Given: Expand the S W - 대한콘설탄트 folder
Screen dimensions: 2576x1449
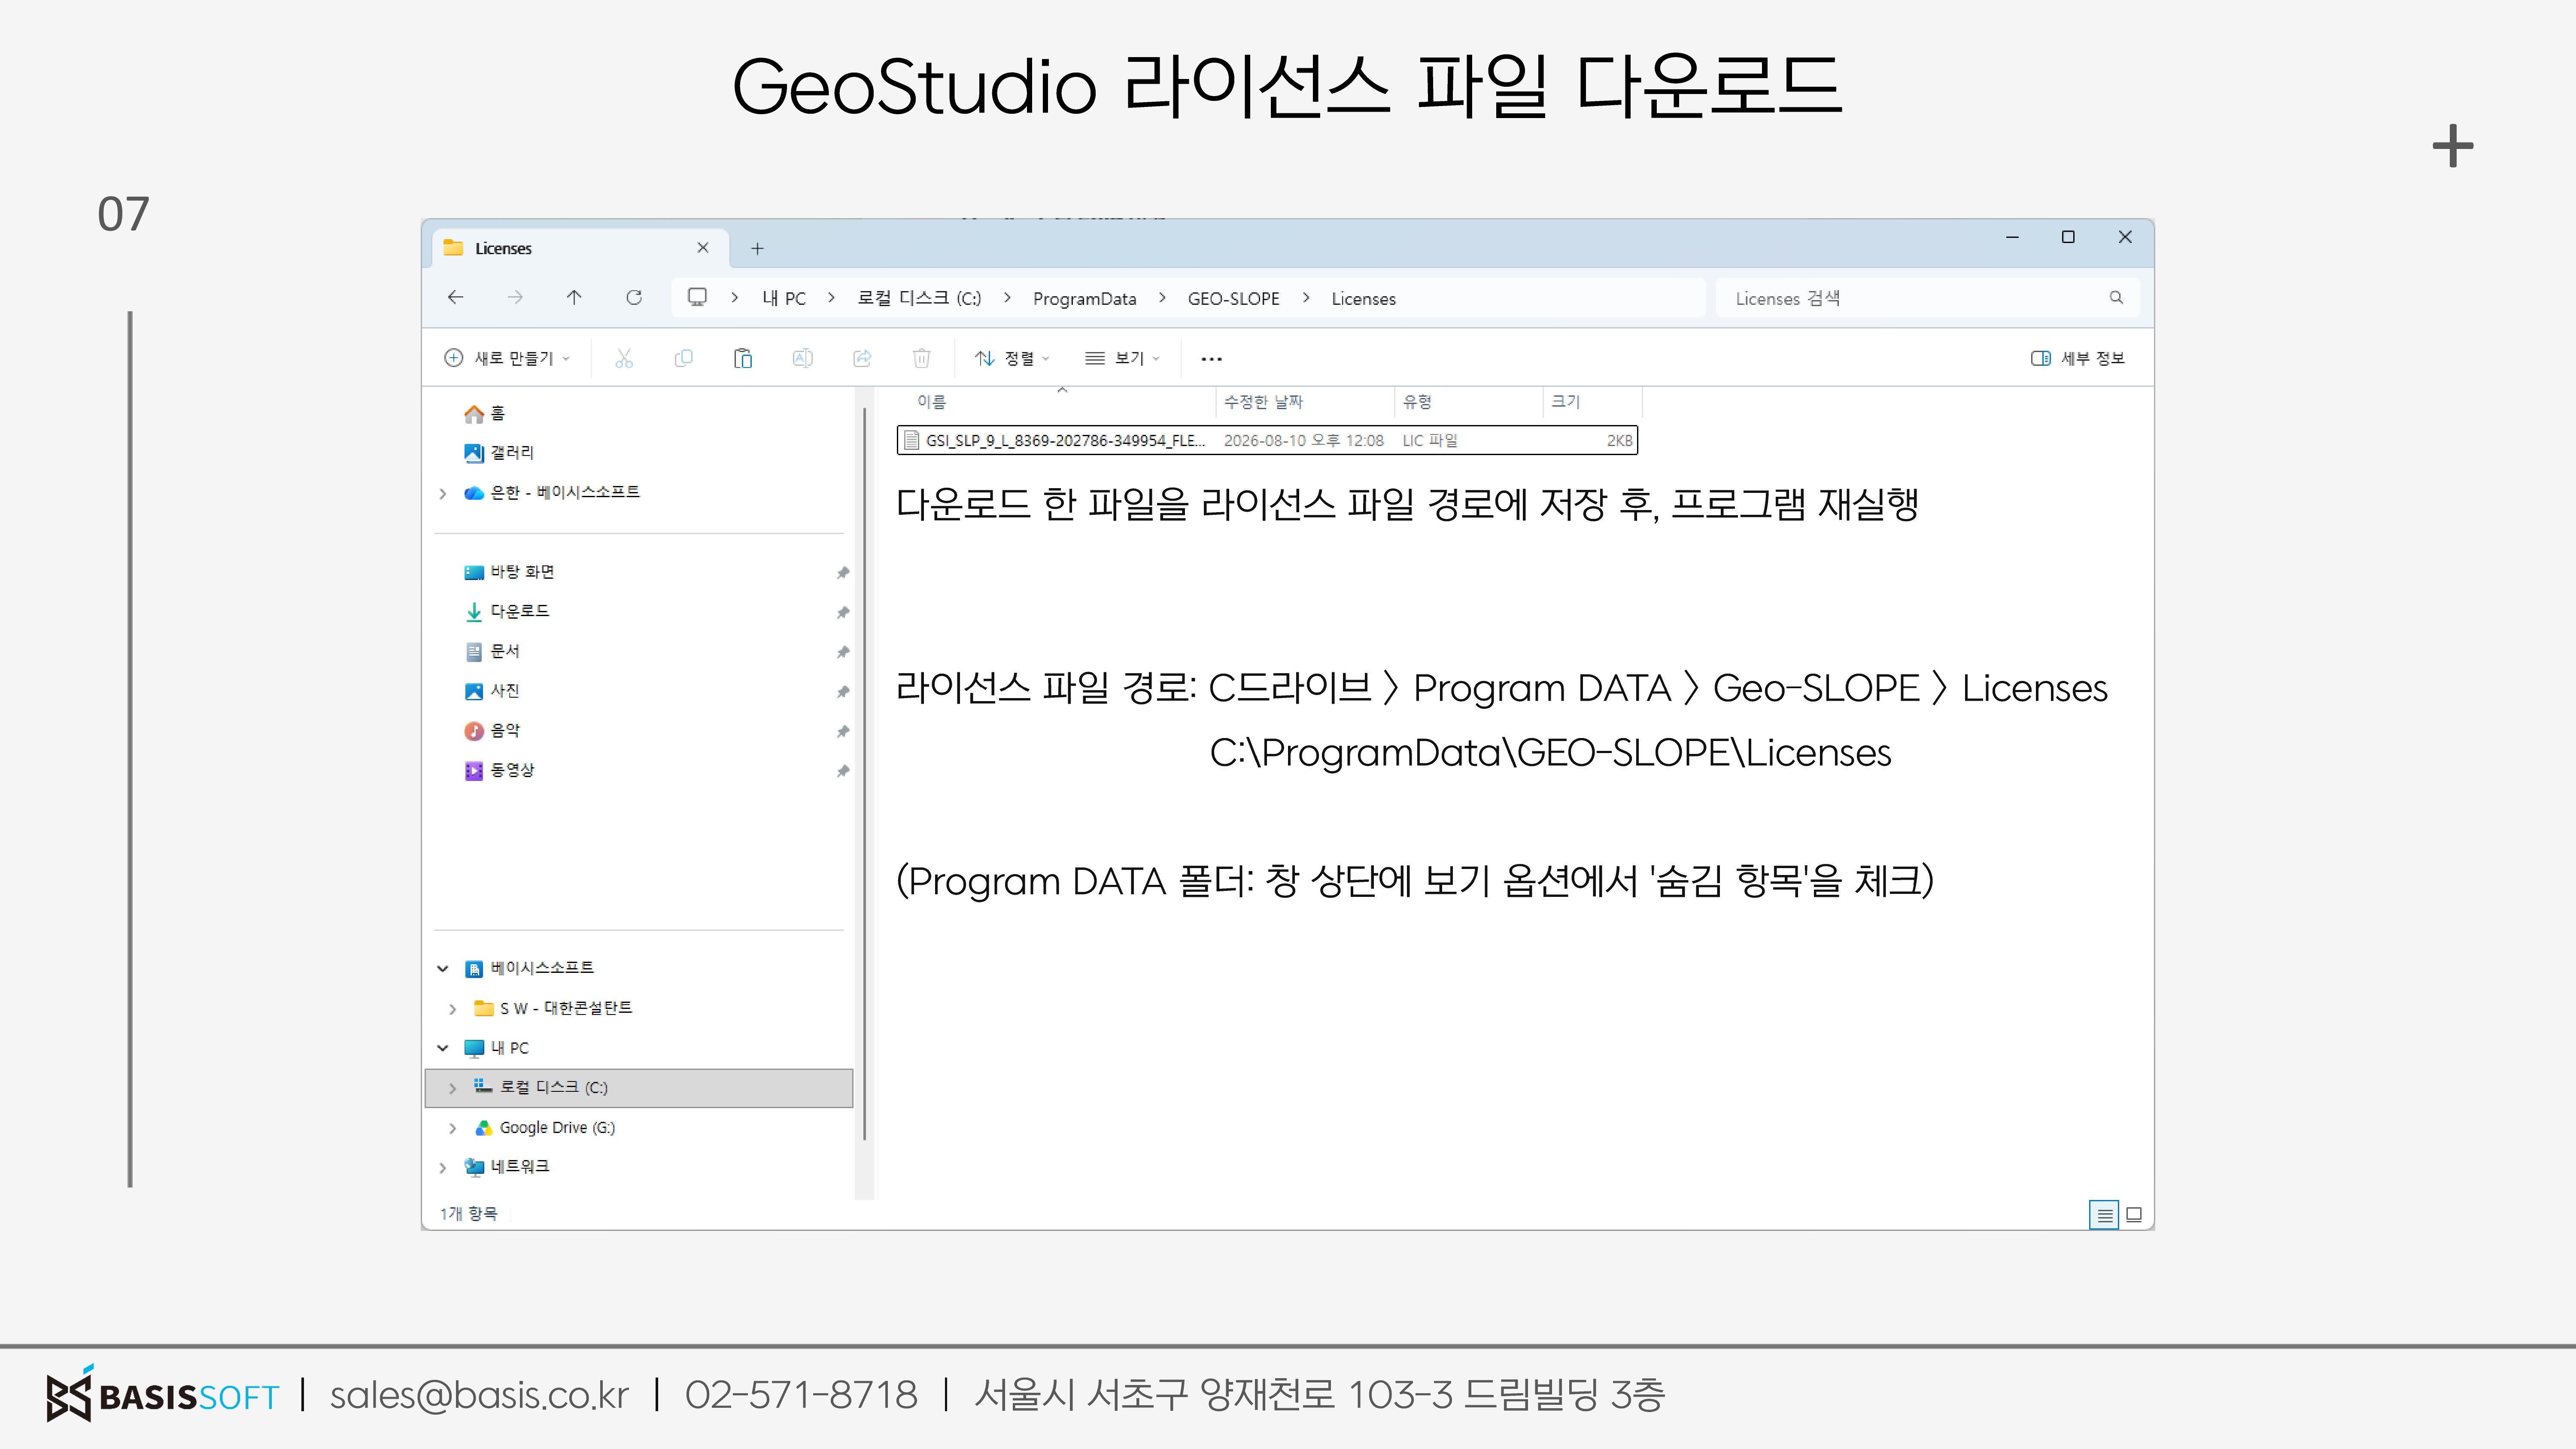Looking at the screenshot, I should point(453,1009).
